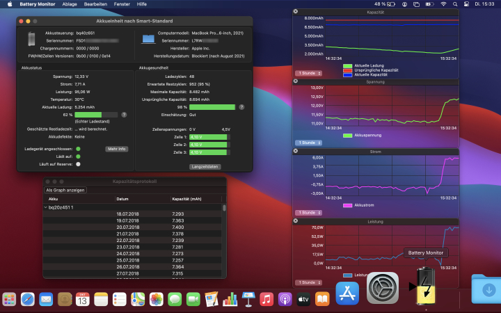Click the Als Graph anzeigen button
This screenshot has height=313, width=501.
coord(65,190)
